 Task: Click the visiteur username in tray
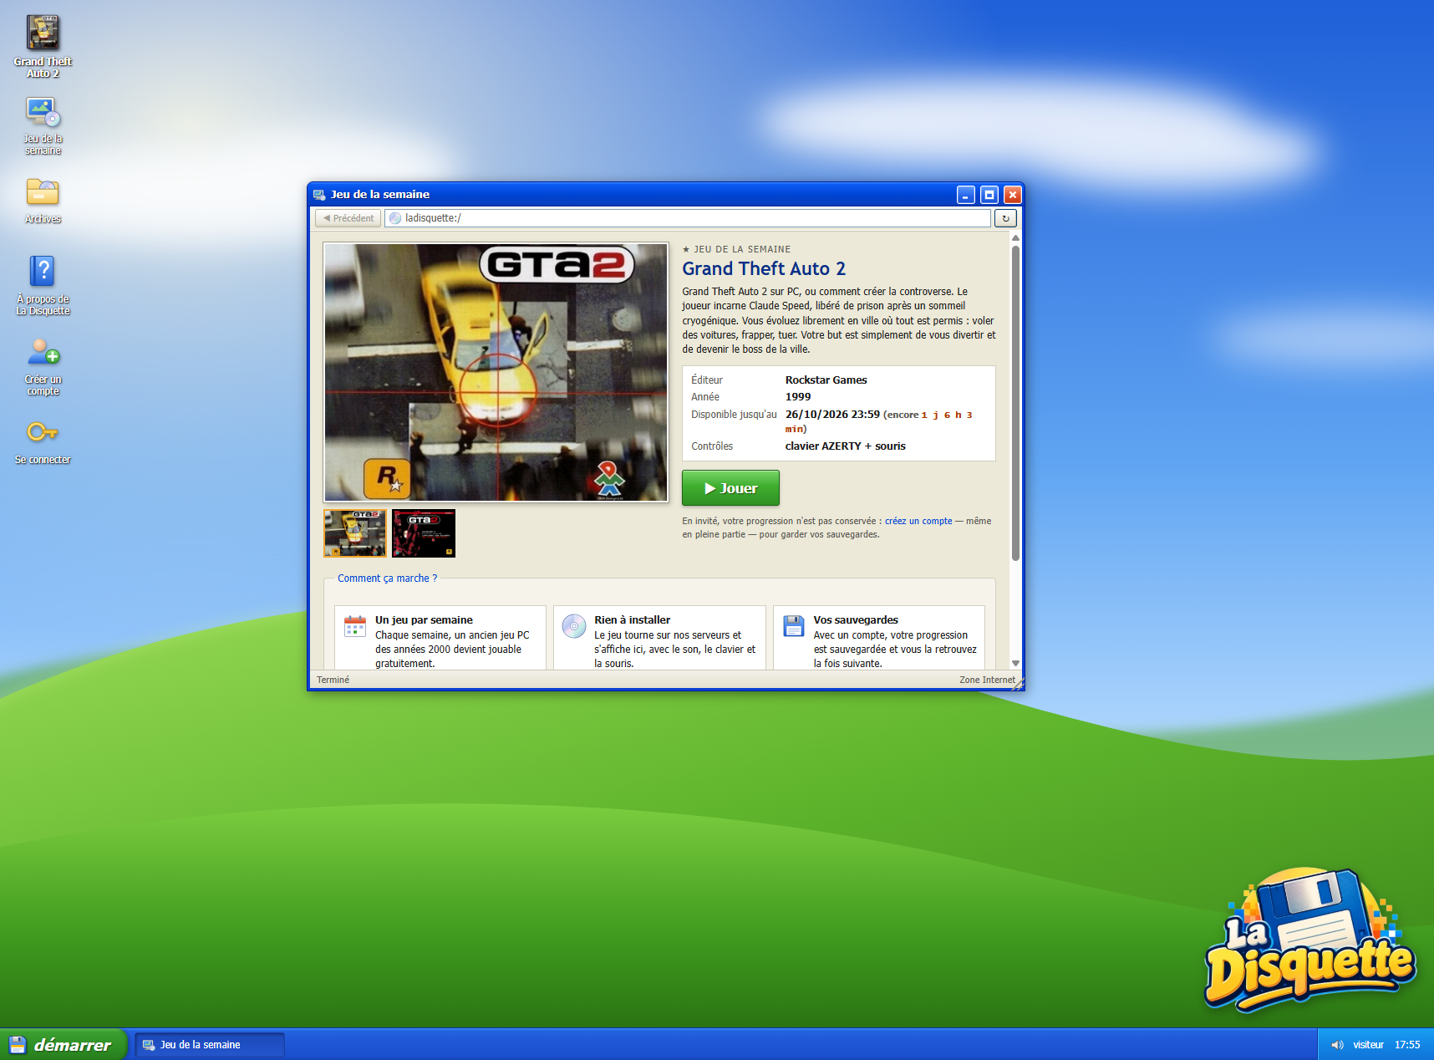click(x=1368, y=1045)
